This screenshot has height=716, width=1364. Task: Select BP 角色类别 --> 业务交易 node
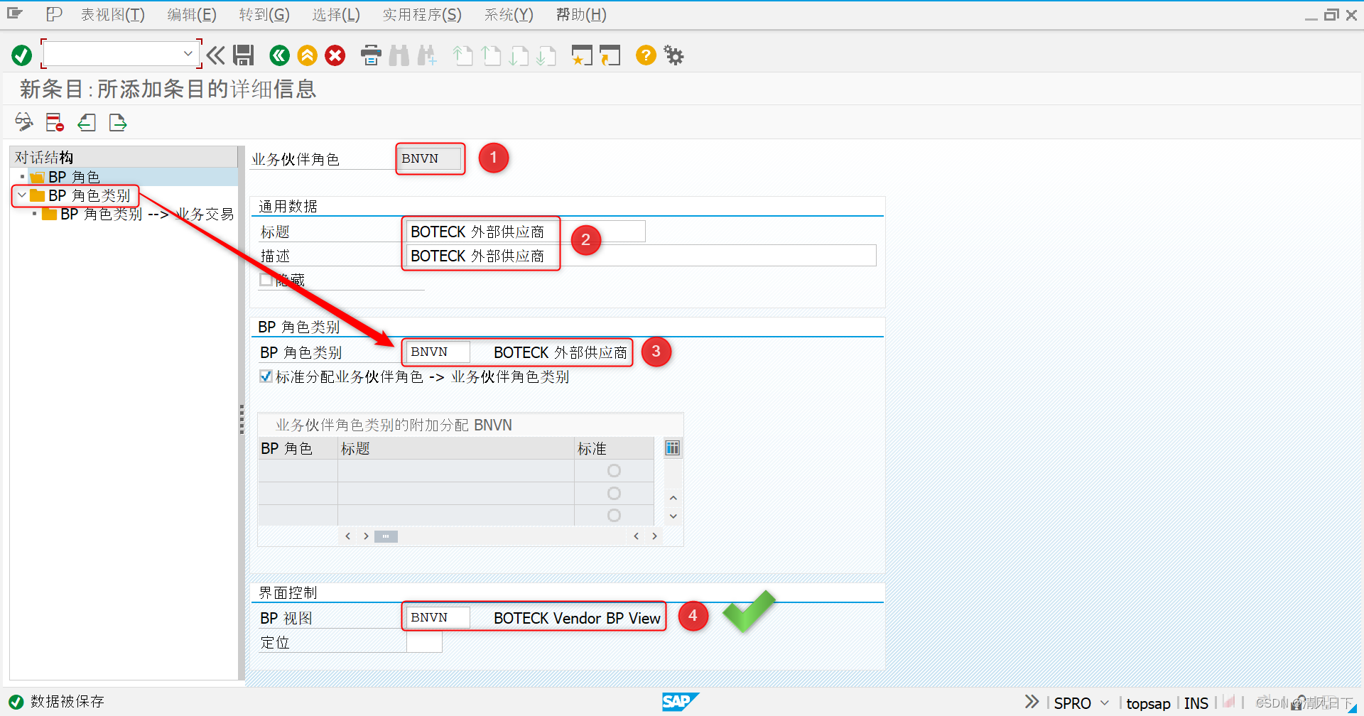(x=146, y=214)
